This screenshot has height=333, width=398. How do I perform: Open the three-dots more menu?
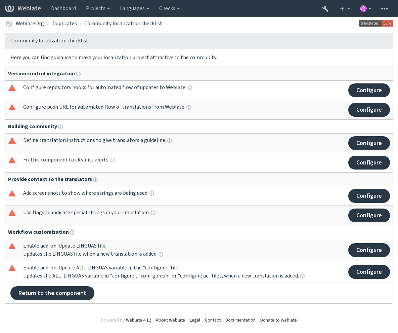click(x=384, y=9)
